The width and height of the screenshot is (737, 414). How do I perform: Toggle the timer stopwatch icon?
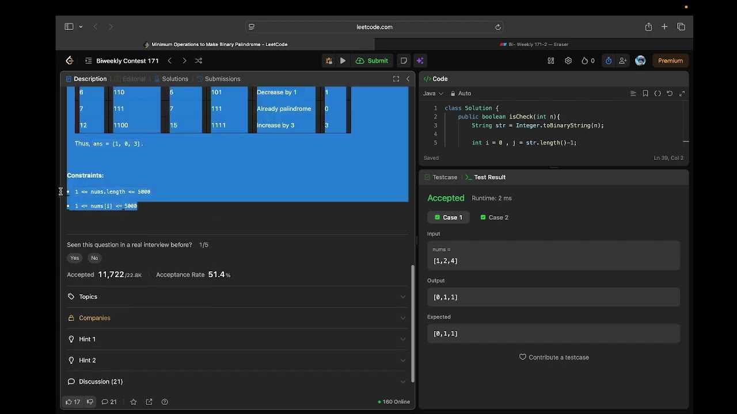[x=609, y=60]
